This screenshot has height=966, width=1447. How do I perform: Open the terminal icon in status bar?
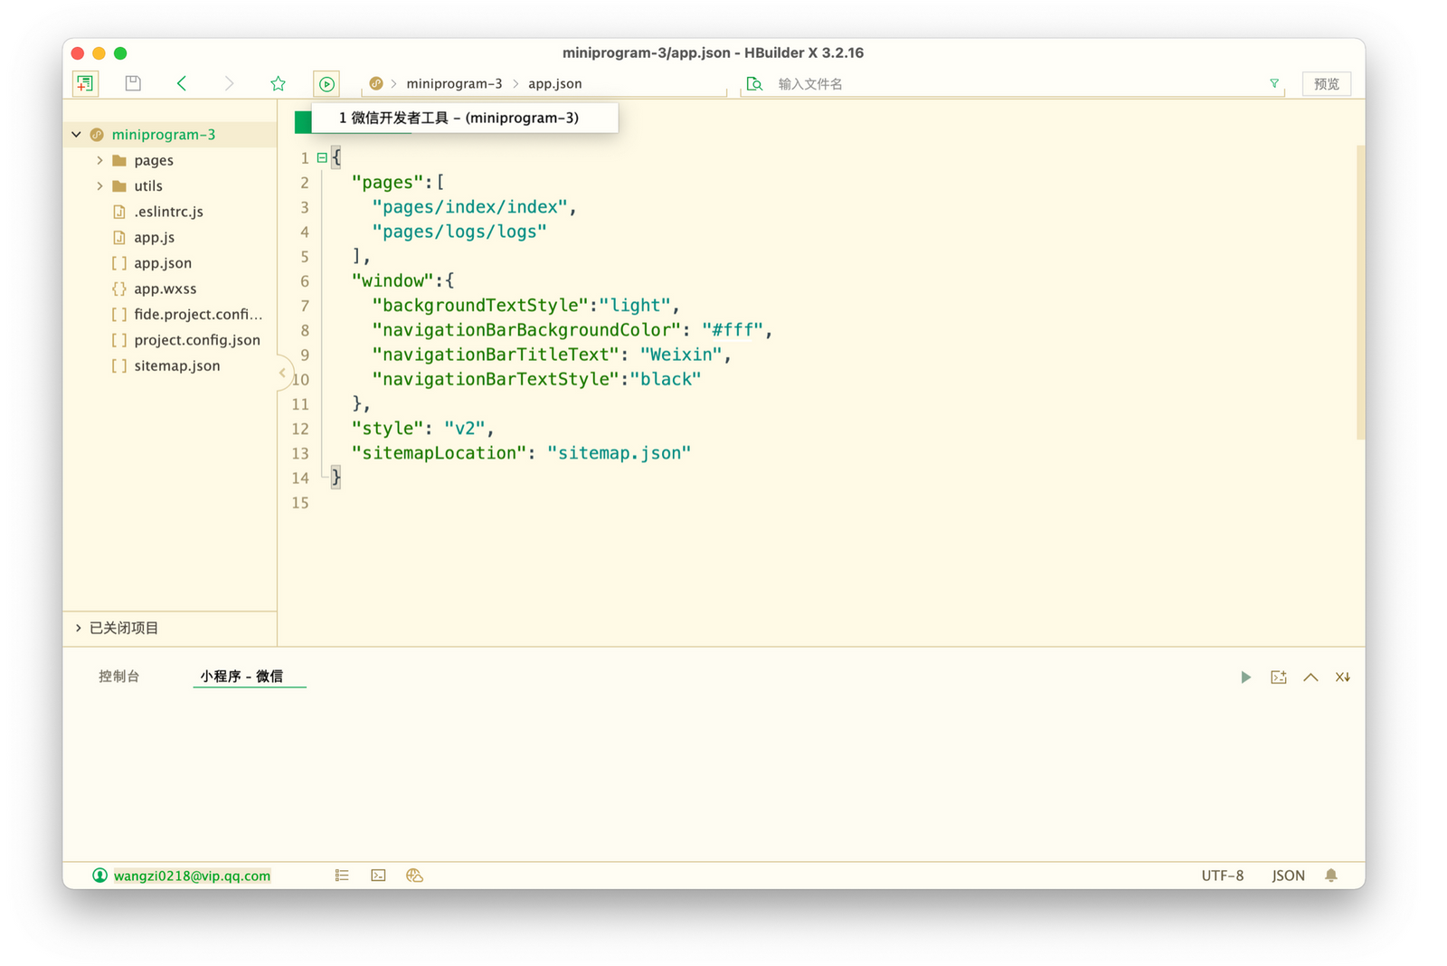click(x=378, y=876)
